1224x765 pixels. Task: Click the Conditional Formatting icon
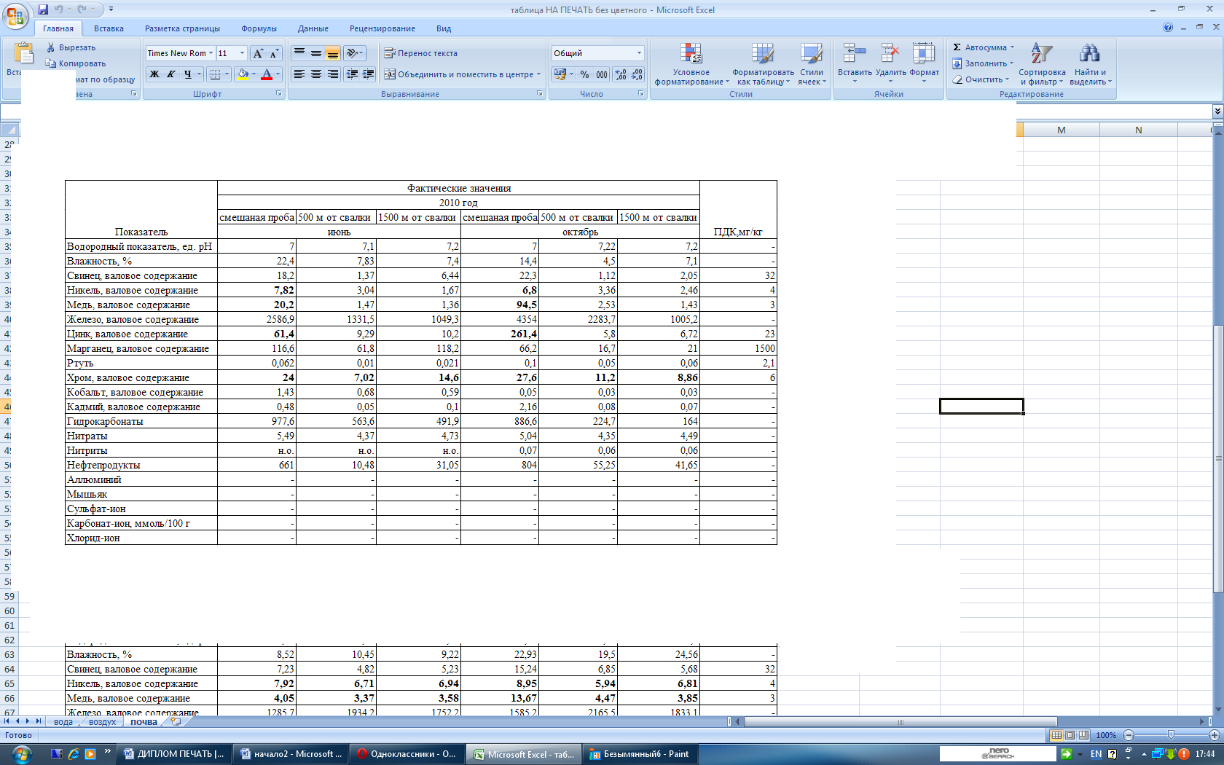pyautogui.click(x=691, y=54)
